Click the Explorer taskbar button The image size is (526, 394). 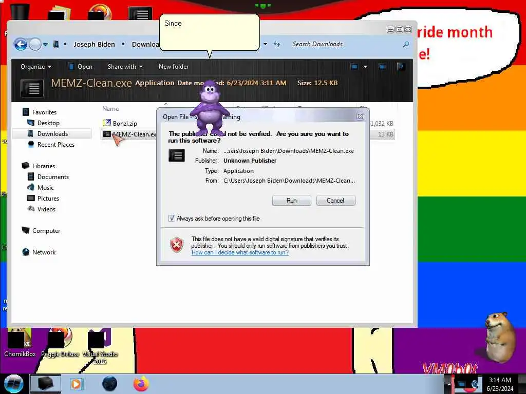point(46,384)
